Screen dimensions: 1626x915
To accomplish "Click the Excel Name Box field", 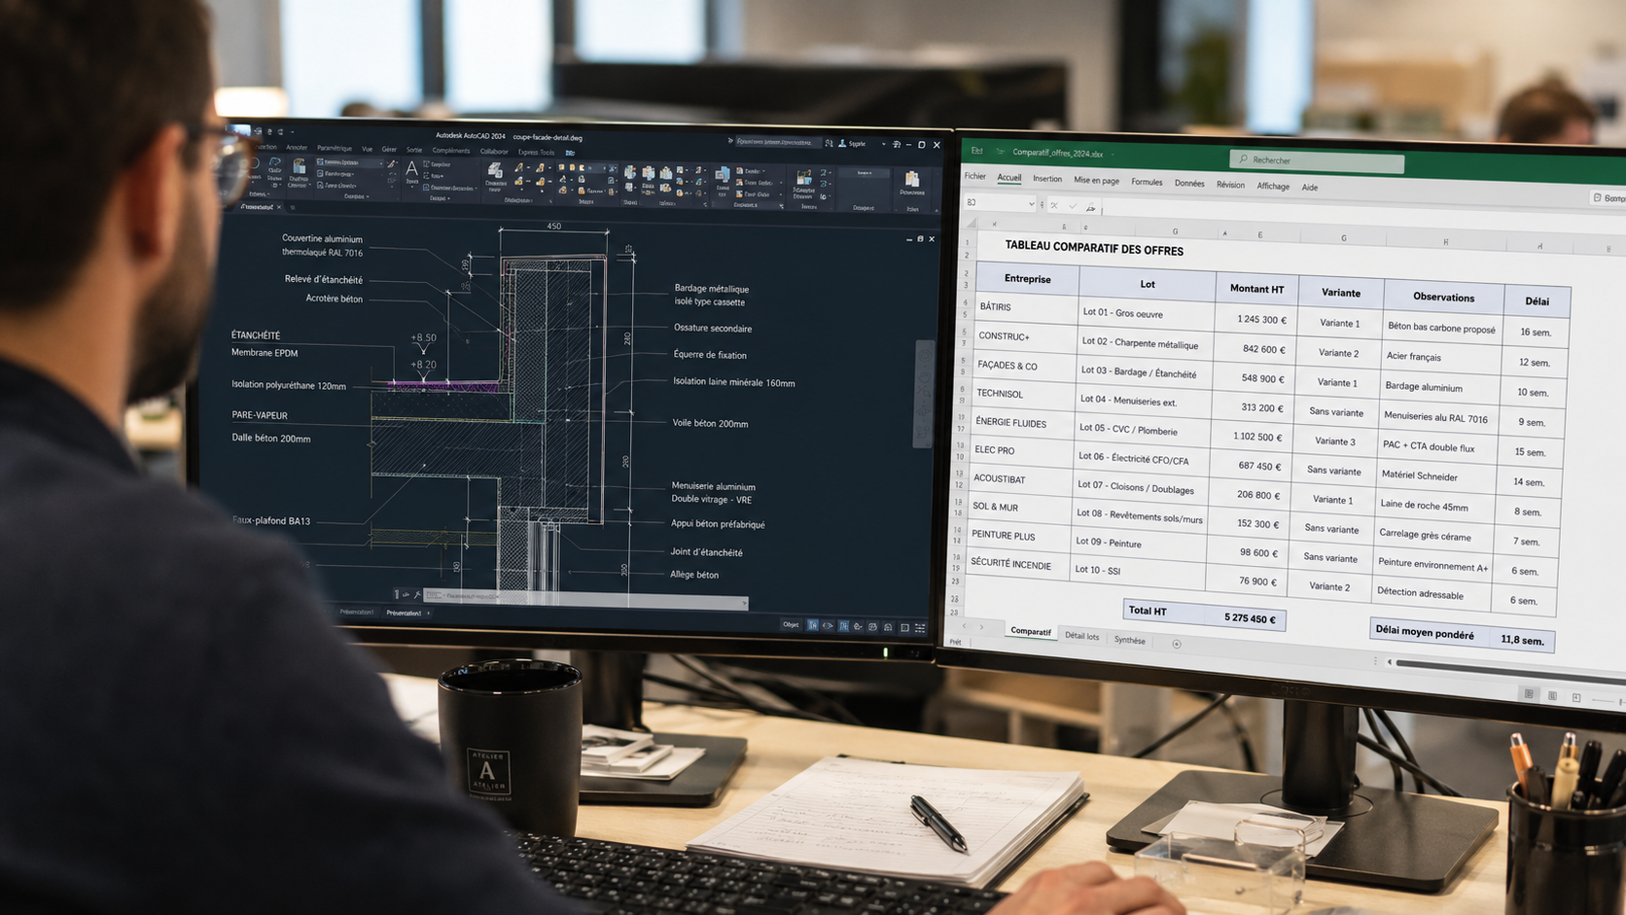I will pyautogui.click(x=999, y=203).
